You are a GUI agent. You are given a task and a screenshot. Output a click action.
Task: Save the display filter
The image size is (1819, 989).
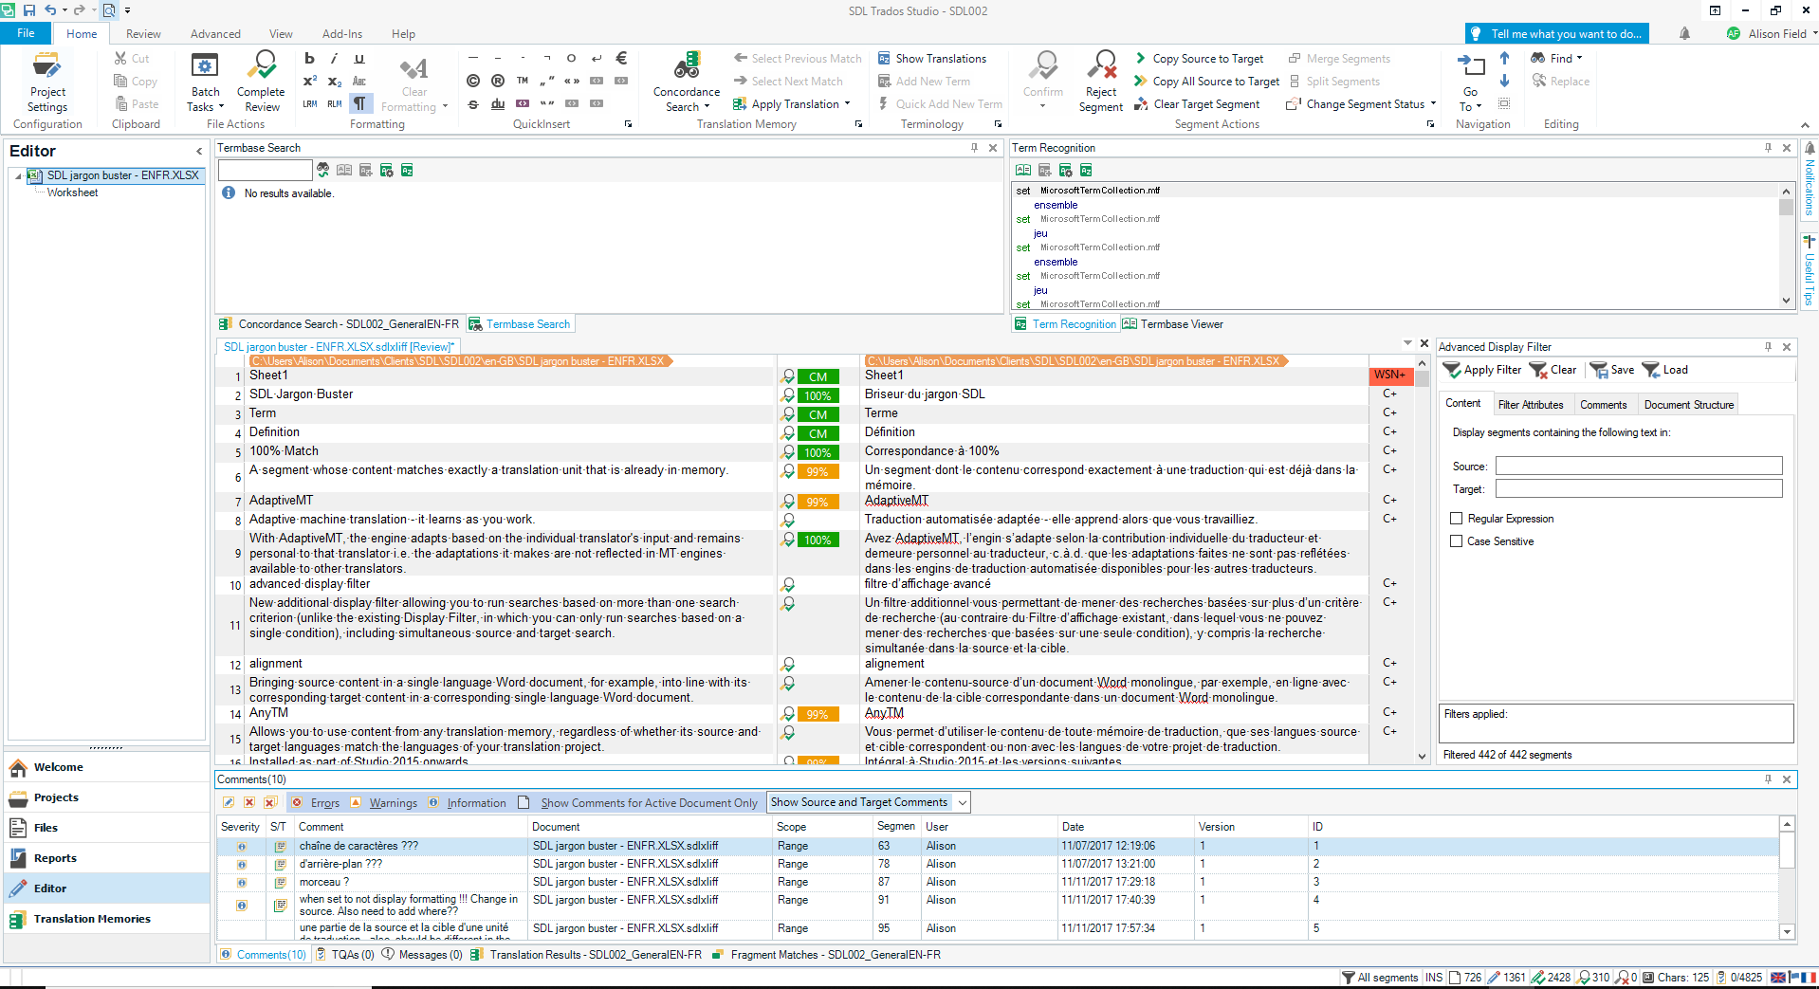click(x=1612, y=370)
